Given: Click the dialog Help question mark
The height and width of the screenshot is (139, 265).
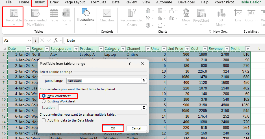Looking at the screenshot, I should pos(130,63).
